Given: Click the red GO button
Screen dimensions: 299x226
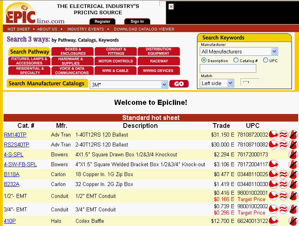Looking at the screenshot, I should 179,84.
